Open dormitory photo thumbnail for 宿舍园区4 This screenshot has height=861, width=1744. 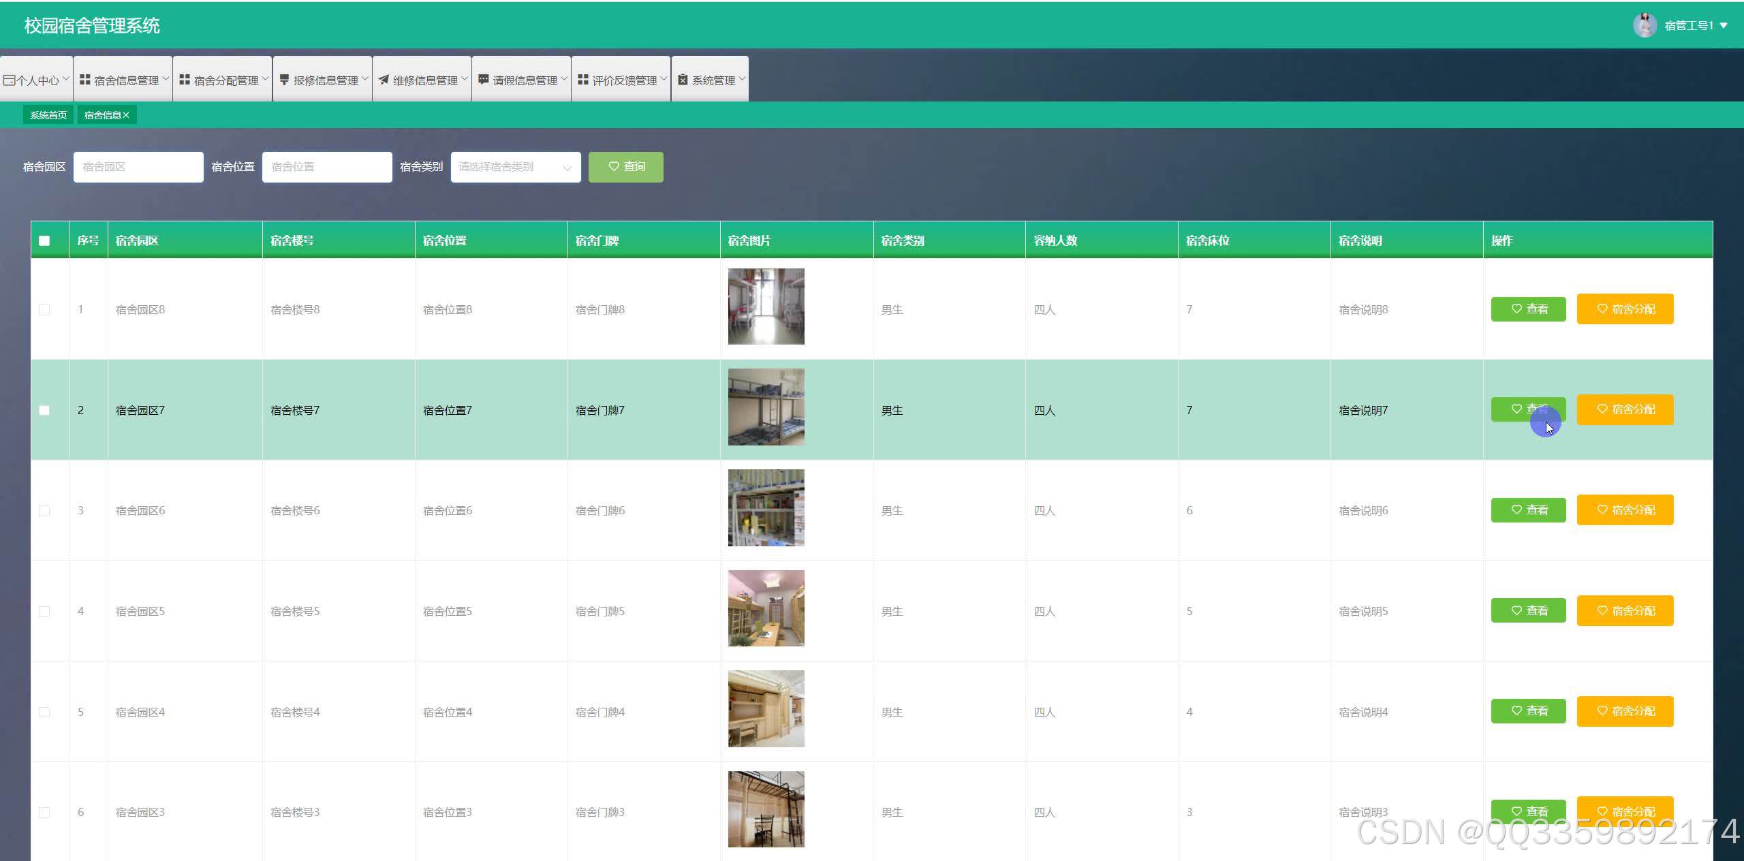(x=766, y=708)
